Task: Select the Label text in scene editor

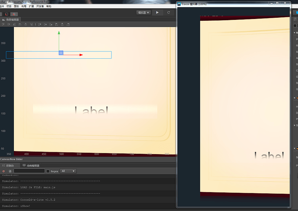Action: click(92, 110)
